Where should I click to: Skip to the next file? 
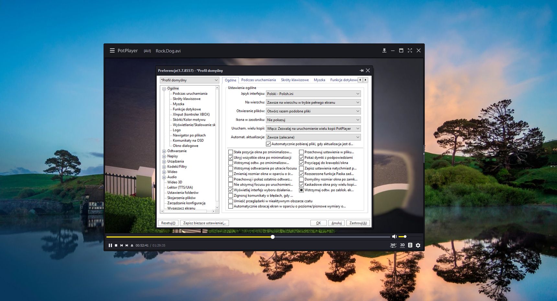click(127, 245)
